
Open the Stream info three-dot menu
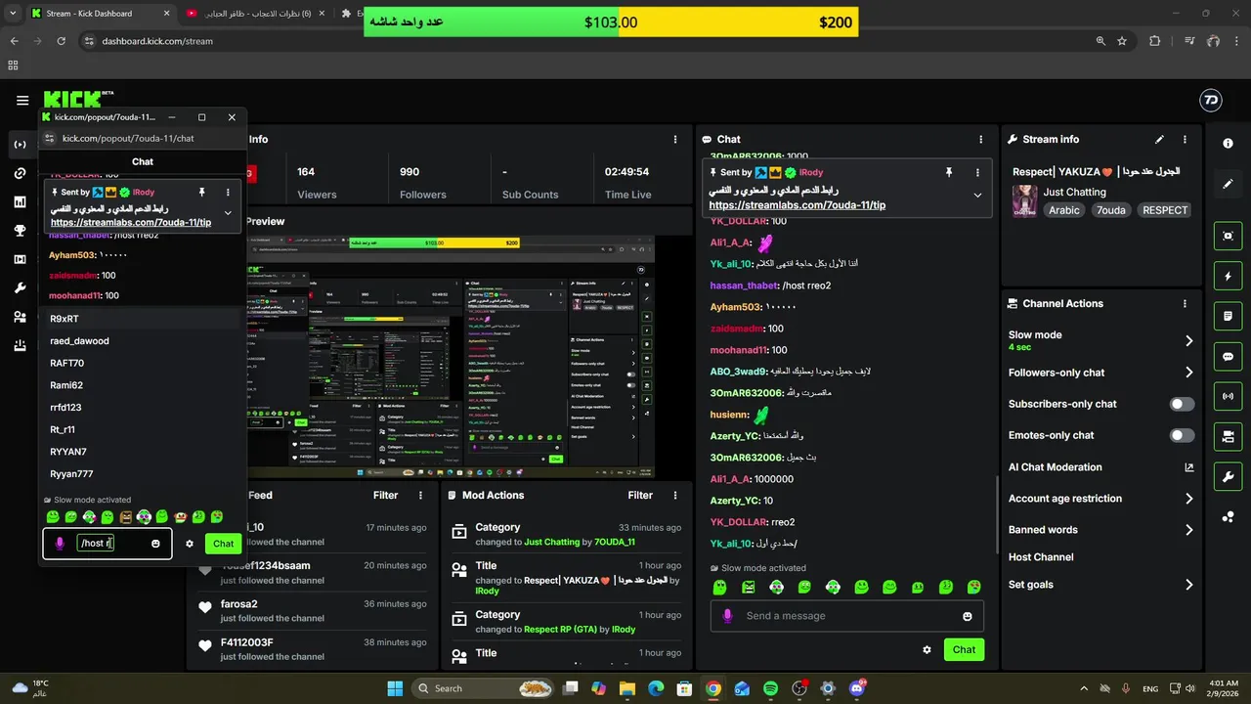(1185, 140)
